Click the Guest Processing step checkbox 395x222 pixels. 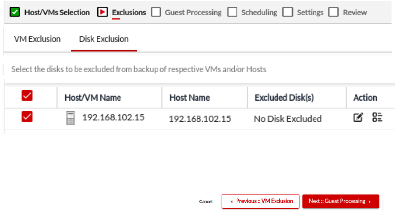[156, 12]
